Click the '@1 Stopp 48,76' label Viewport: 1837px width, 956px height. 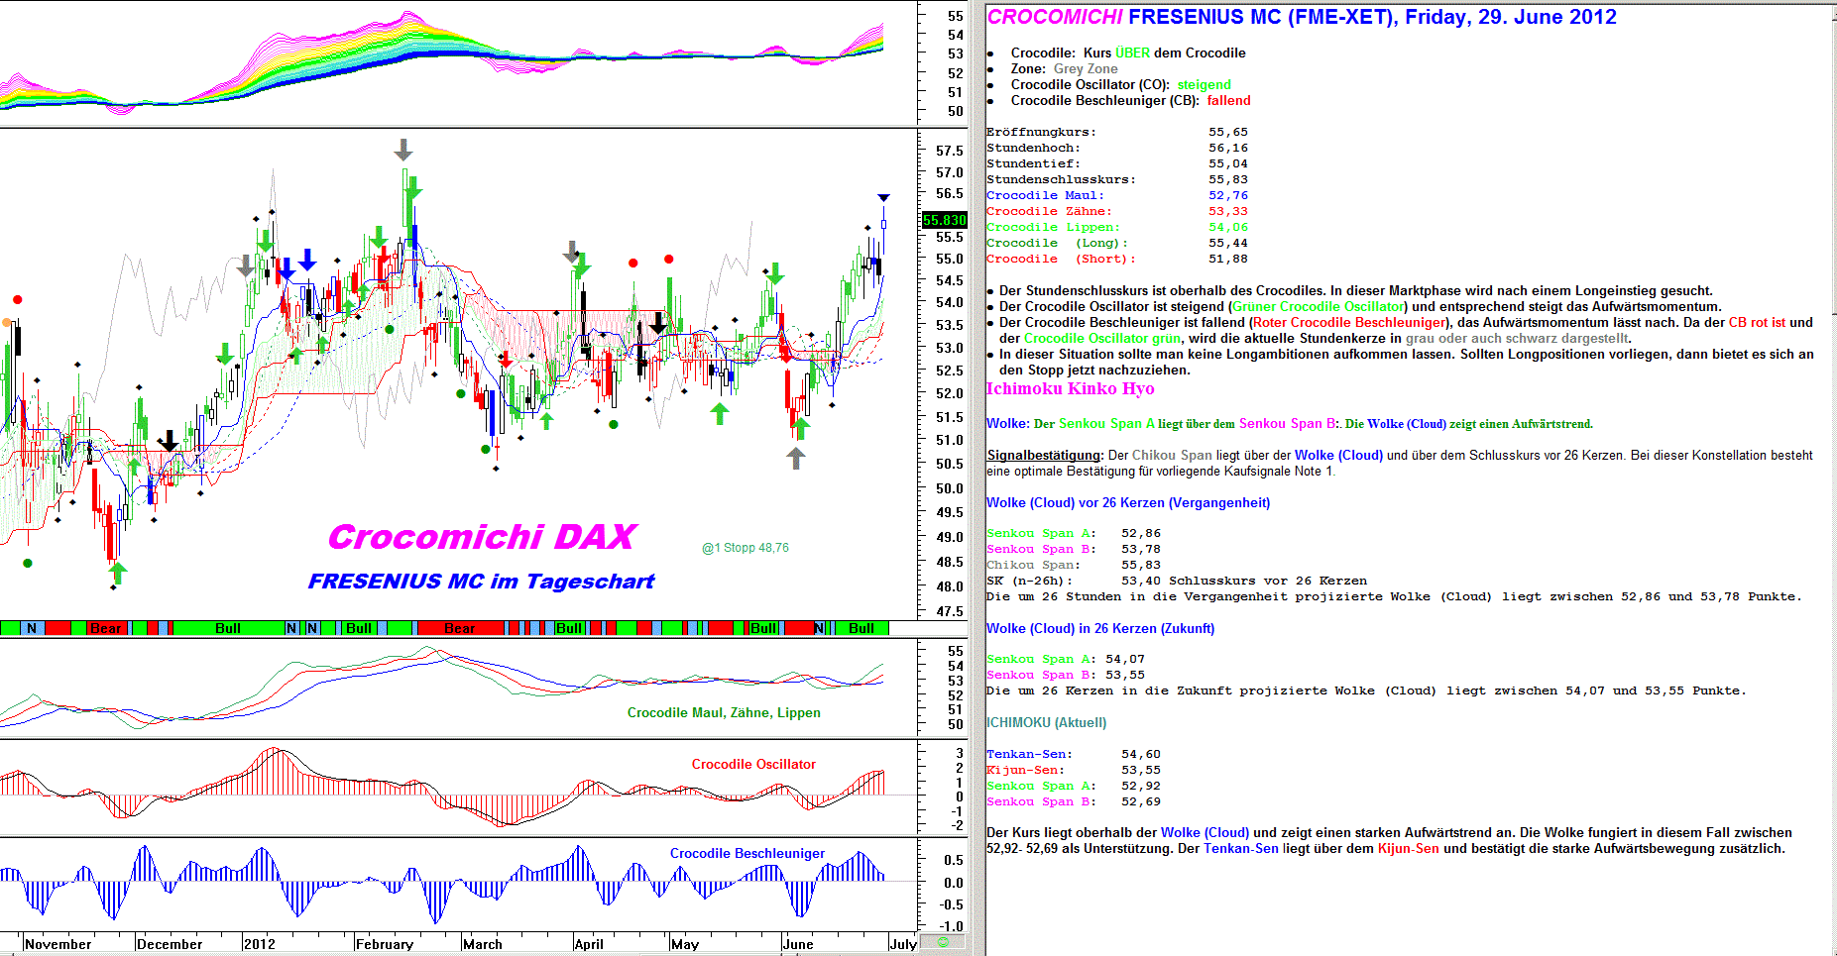pos(746,548)
